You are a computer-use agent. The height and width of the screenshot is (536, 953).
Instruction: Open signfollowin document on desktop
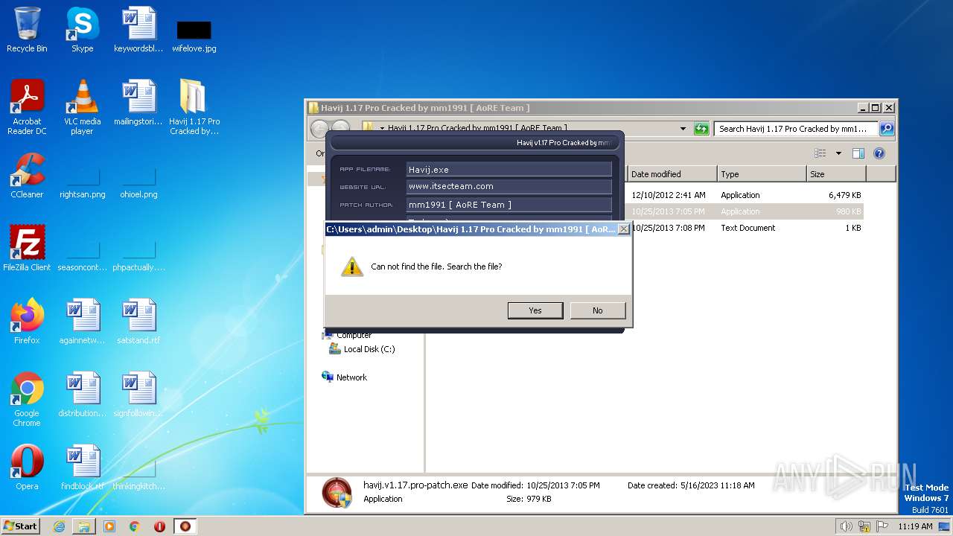(x=138, y=395)
